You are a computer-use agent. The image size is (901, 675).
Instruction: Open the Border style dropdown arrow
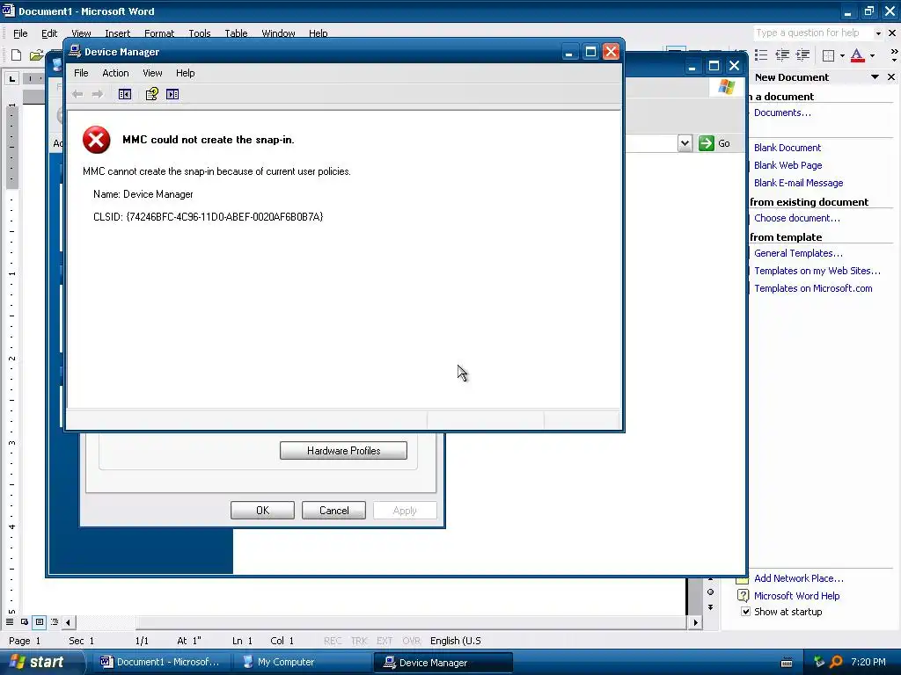pos(842,55)
